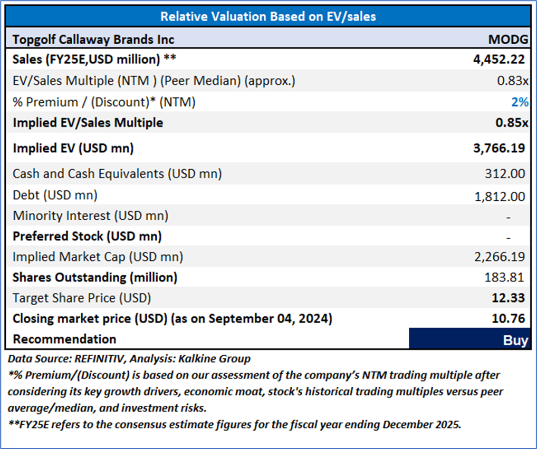Click the implied multiple value '0.85x'
Viewport: 537px width, 449px height.
[512, 122]
